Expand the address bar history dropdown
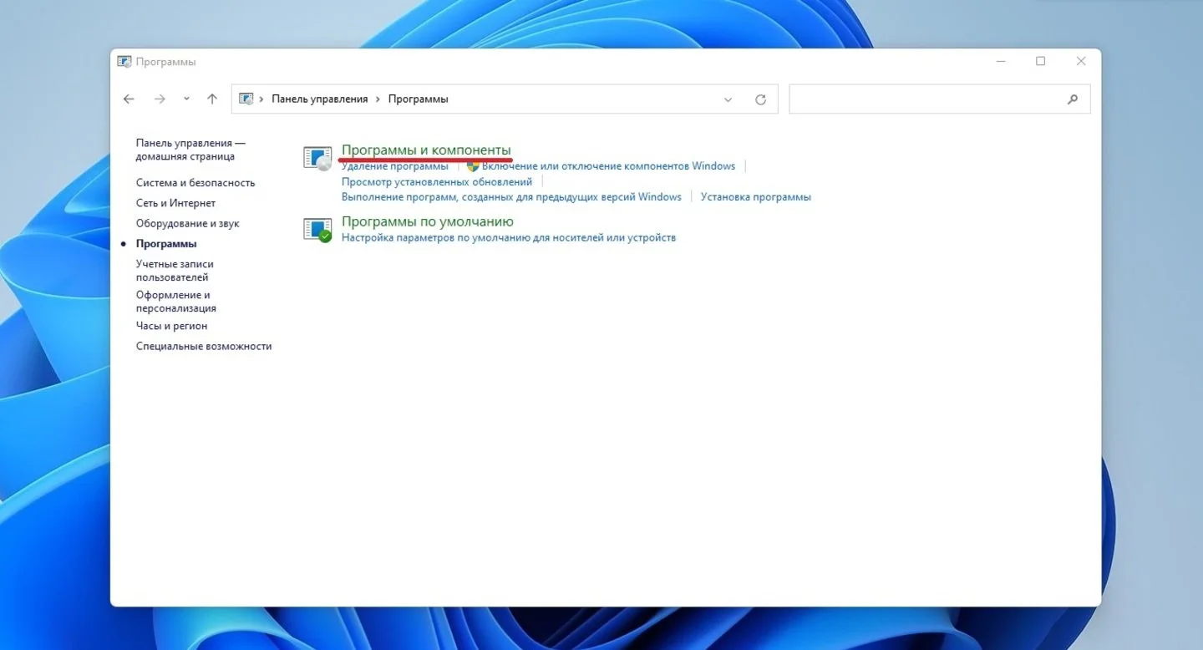Screen dimensions: 1203x650 pyautogui.click(x=728, y=99)
